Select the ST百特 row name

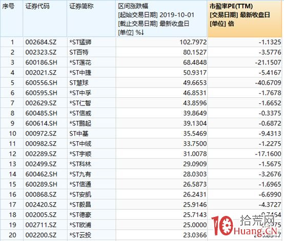pos(79,52)
